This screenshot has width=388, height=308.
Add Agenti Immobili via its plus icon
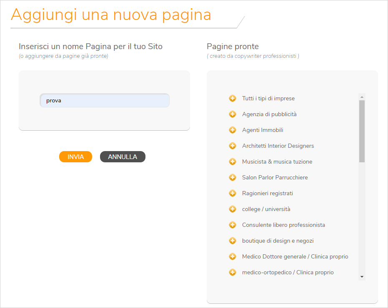[x=233, y=130]
